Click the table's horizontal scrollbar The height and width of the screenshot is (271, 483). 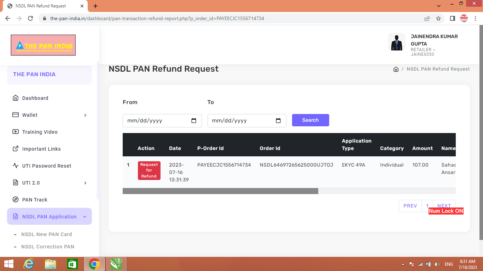click(x=220, y=191)
